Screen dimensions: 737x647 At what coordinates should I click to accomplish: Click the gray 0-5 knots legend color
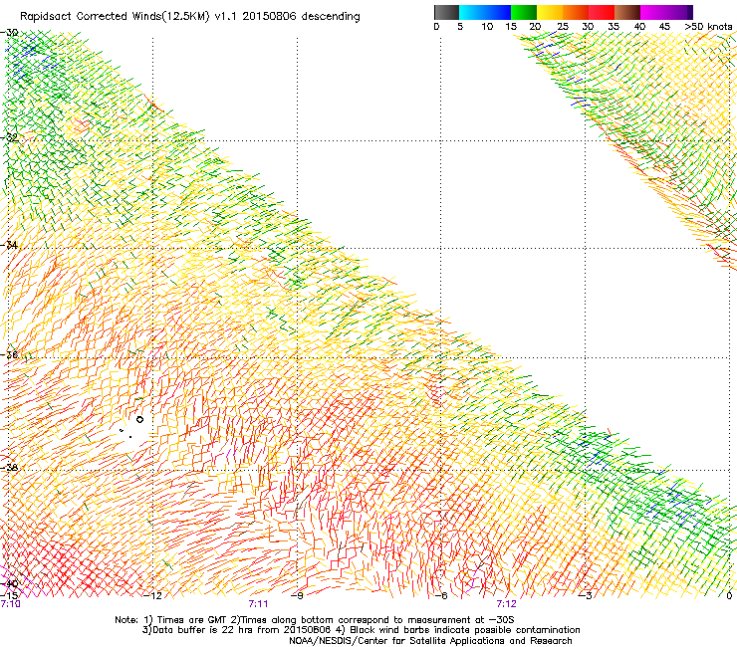[x=446, y=12]
